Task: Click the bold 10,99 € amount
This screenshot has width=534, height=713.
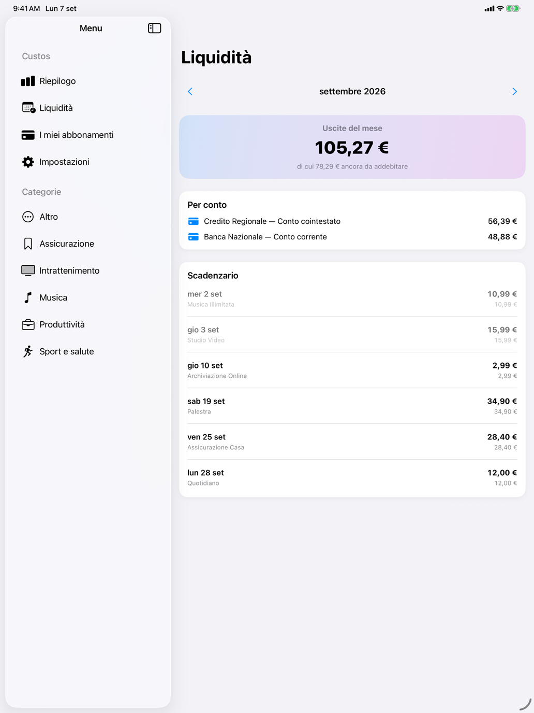Action: point(502,294)
